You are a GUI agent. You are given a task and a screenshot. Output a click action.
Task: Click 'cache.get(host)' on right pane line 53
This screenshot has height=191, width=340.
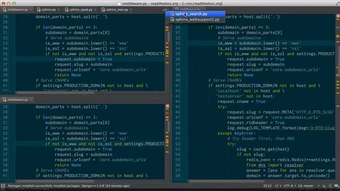(x=271, y=149)
